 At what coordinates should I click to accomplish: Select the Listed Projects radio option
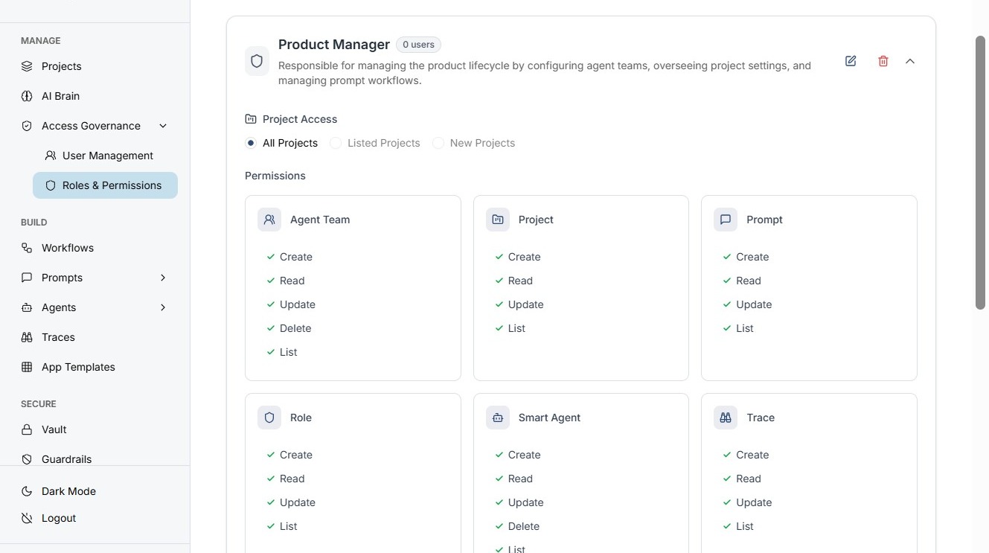click(x=336, y=143)
